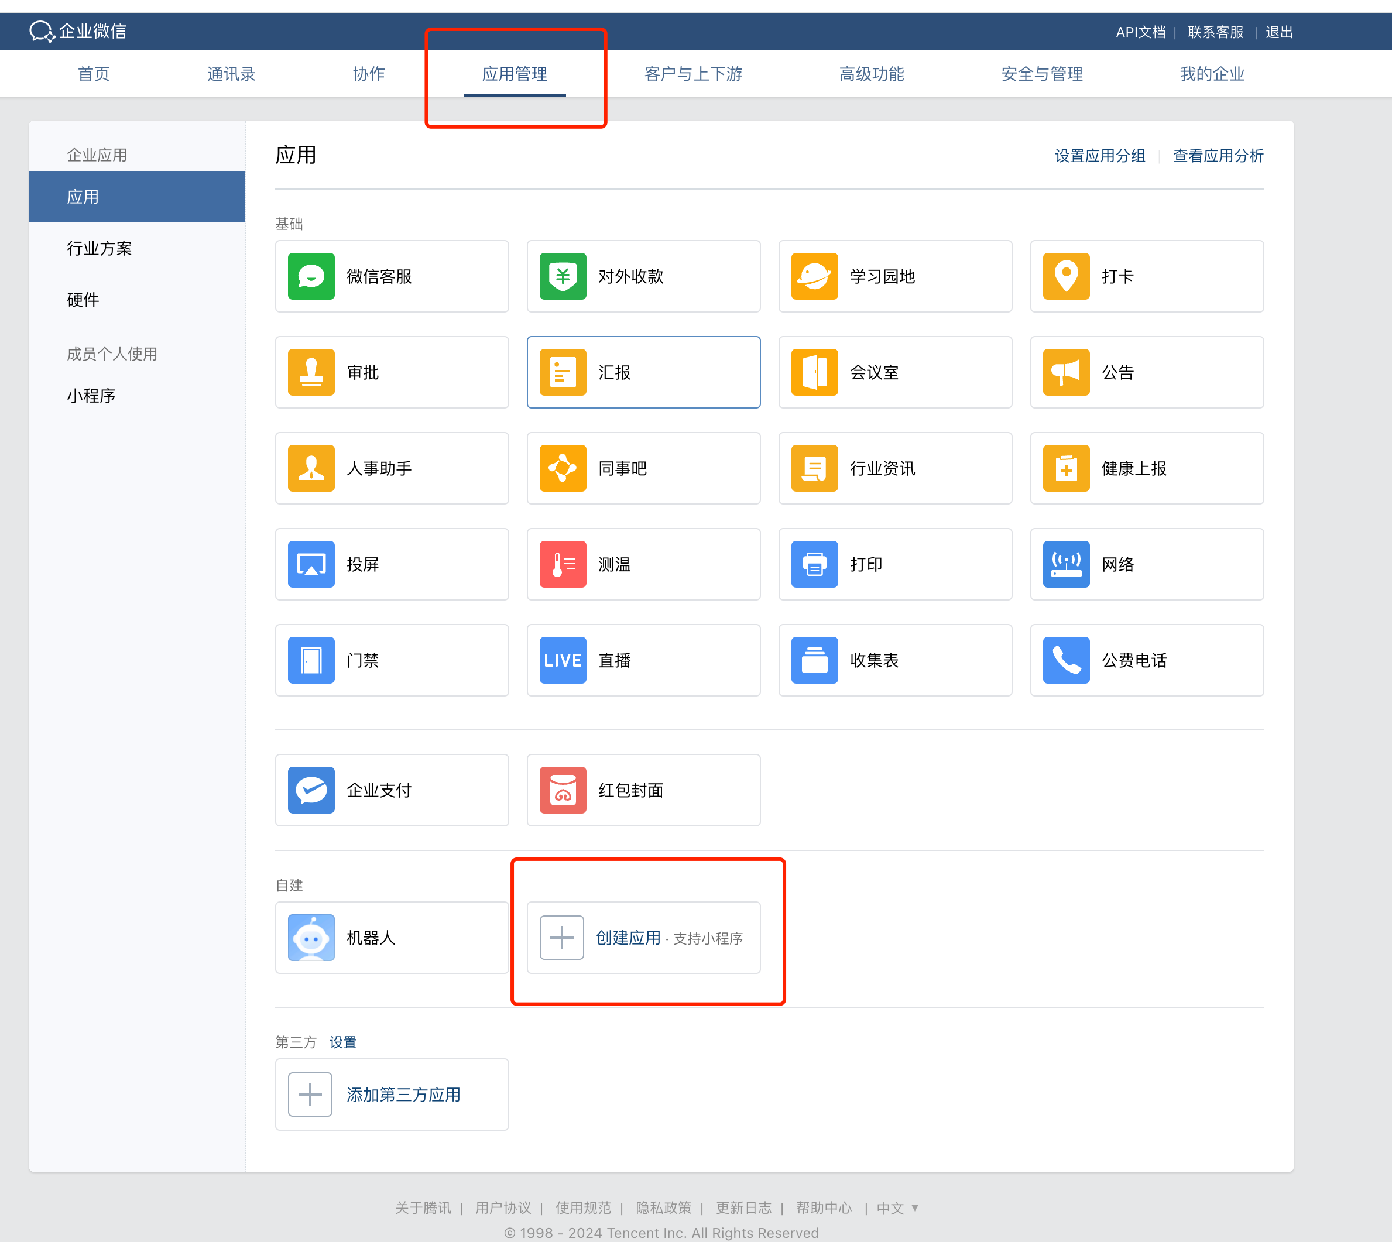Screen dimensions: 1392x1242
Task: Select 行业方案 in the sidebar
Action: [100, 248]
